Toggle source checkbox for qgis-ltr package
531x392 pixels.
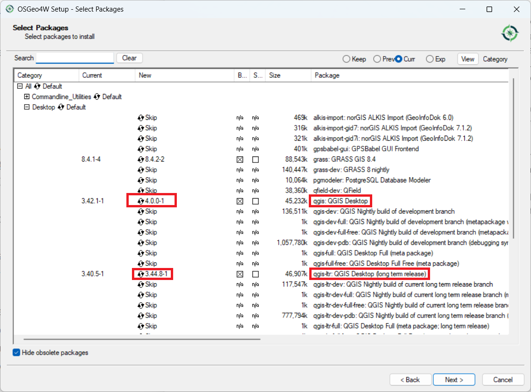coord(256,274)
